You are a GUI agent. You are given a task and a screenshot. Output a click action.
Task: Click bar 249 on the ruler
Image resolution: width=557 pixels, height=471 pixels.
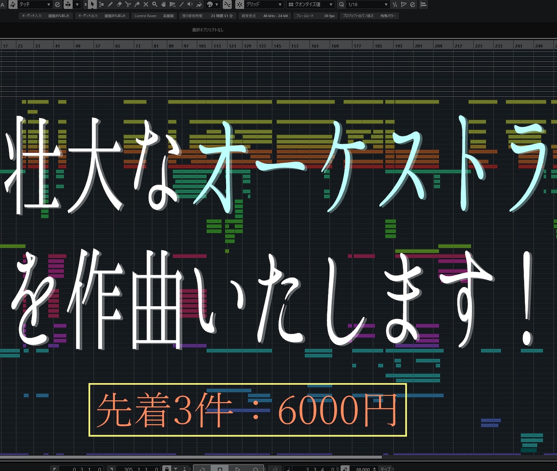click(x=539, y=46)
